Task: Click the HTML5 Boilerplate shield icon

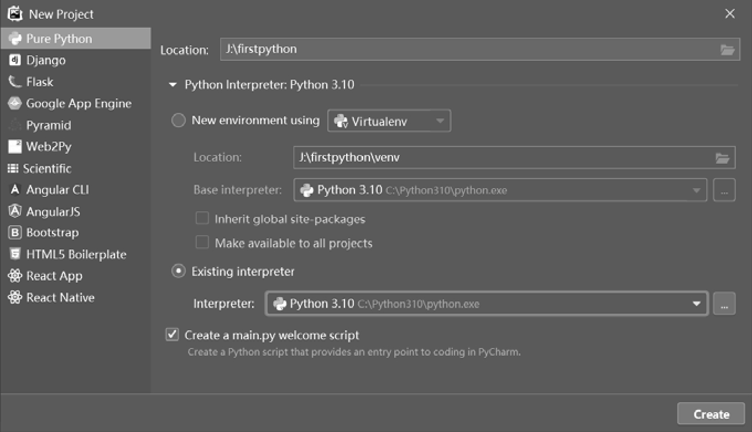Action: (x=15, y=254)
